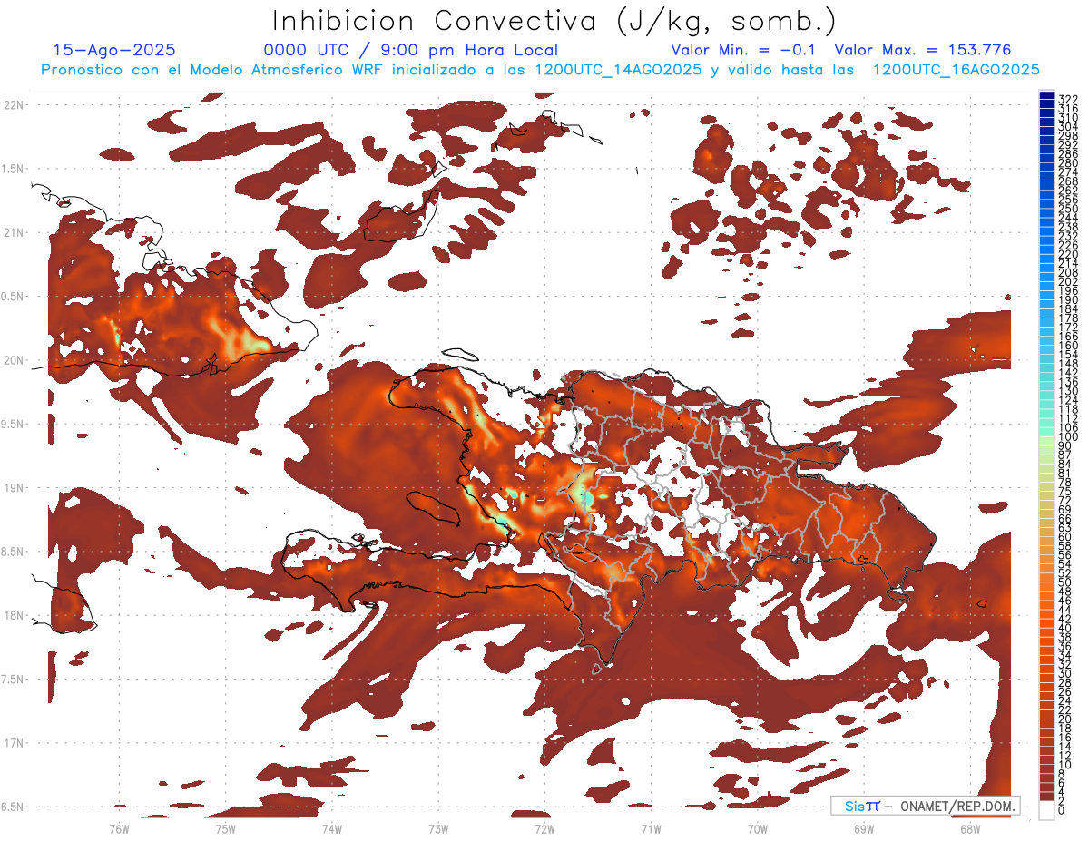The image size is (1089, 841).
Task: Click the '1.5N' latitude label
Action: click(x=13, y=169)
